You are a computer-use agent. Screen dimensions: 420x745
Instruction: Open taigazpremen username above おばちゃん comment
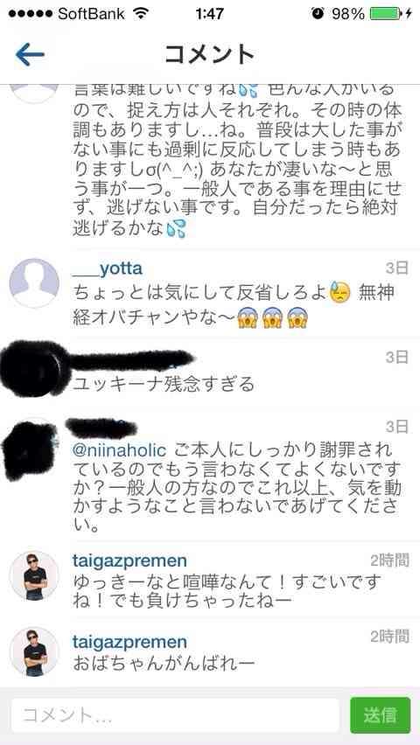point(129,642)
